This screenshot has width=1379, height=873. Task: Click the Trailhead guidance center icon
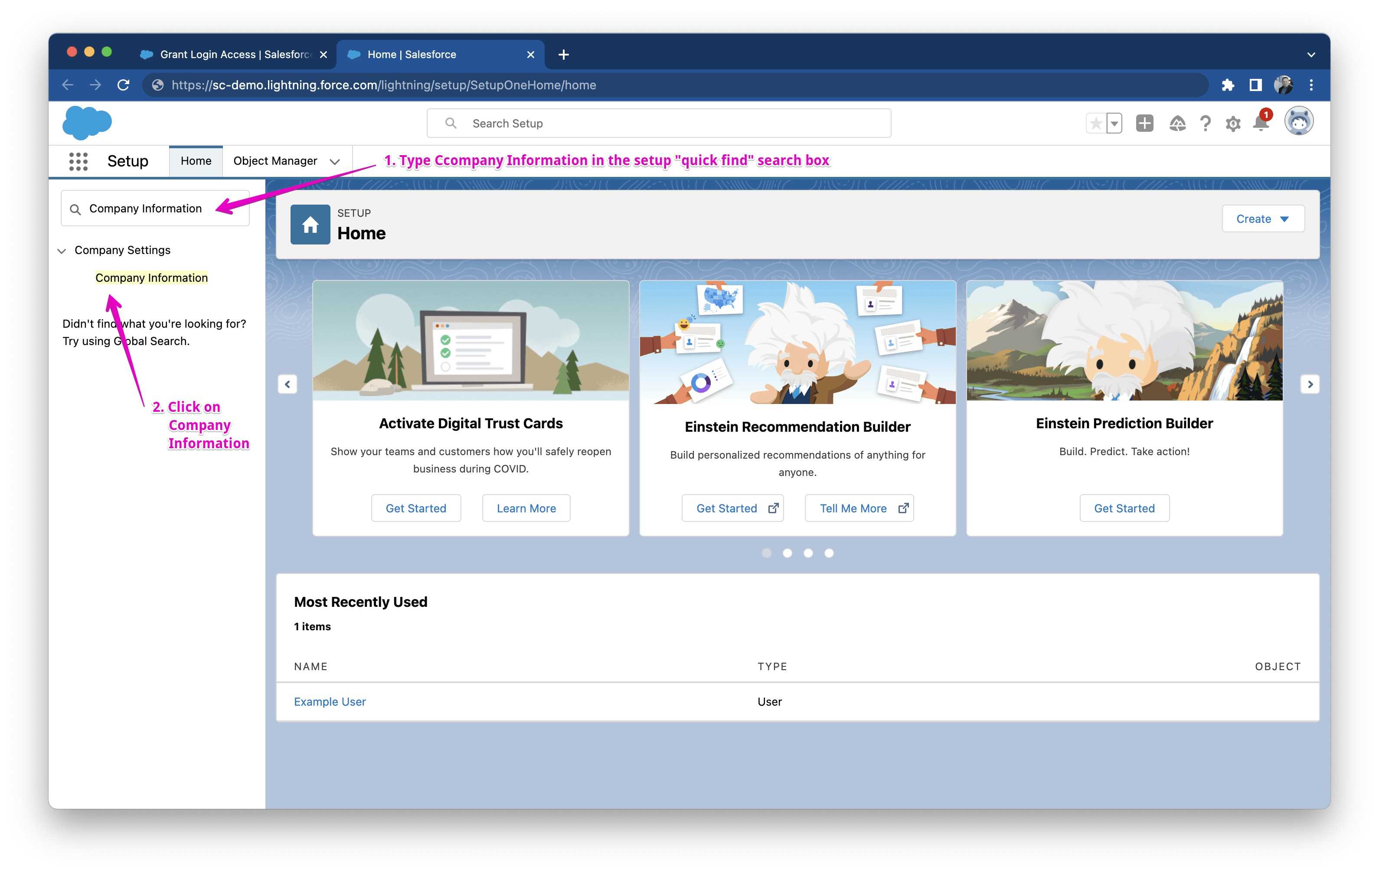click(x=1179, y=123)
